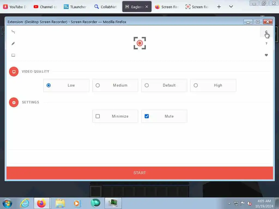Click the screen rectangle icon in left sidebar
Screen dimensions: 279x209
click(13, 55)
